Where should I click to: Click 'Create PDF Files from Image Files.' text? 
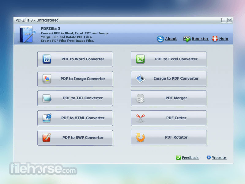coord(67,41)
